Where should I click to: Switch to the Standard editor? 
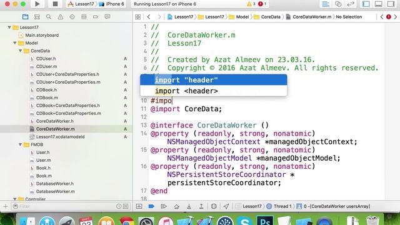coord(326,4)
